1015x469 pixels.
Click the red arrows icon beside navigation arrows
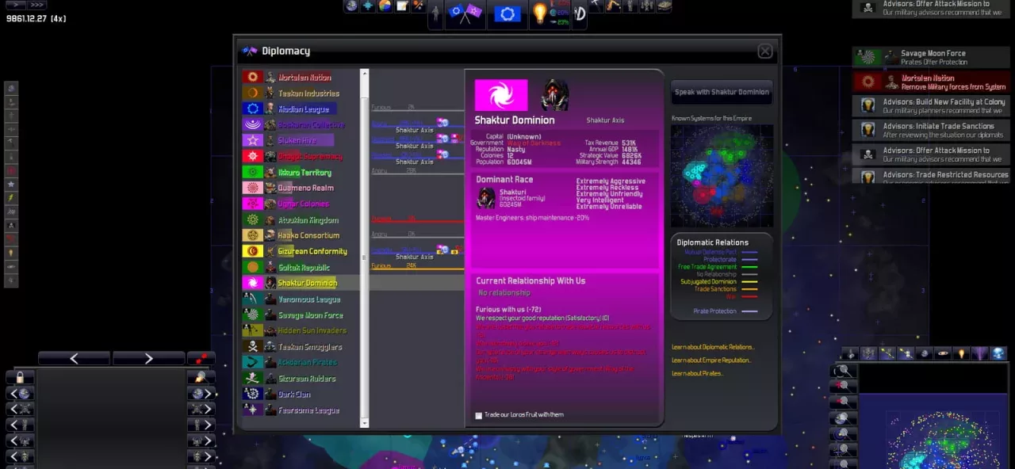(x=201, y=359)
